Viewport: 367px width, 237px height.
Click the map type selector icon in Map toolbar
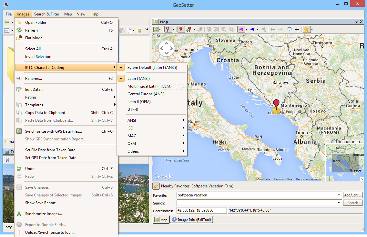[x=156, y=29]
